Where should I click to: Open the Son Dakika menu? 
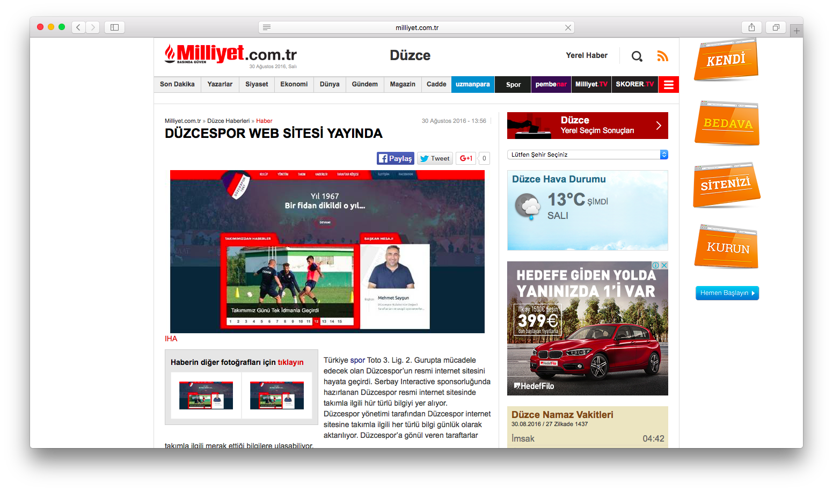coord(177,84)
